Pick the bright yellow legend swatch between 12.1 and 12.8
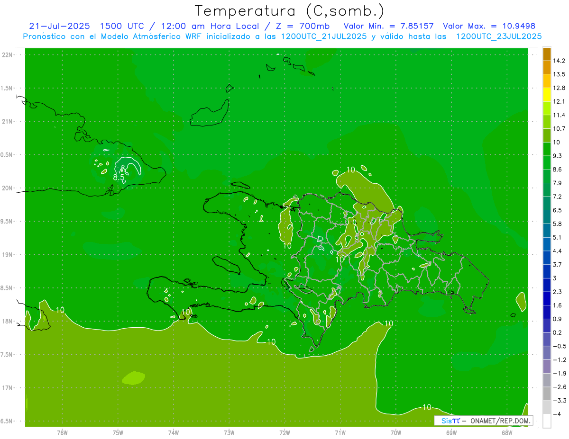 [547, 95]
